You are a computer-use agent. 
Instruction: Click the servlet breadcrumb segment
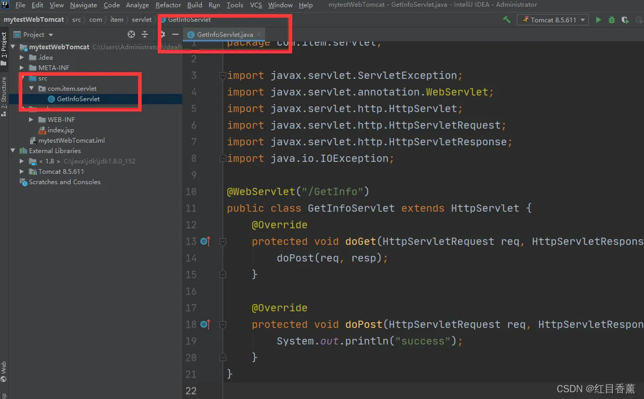click(142, 19)
